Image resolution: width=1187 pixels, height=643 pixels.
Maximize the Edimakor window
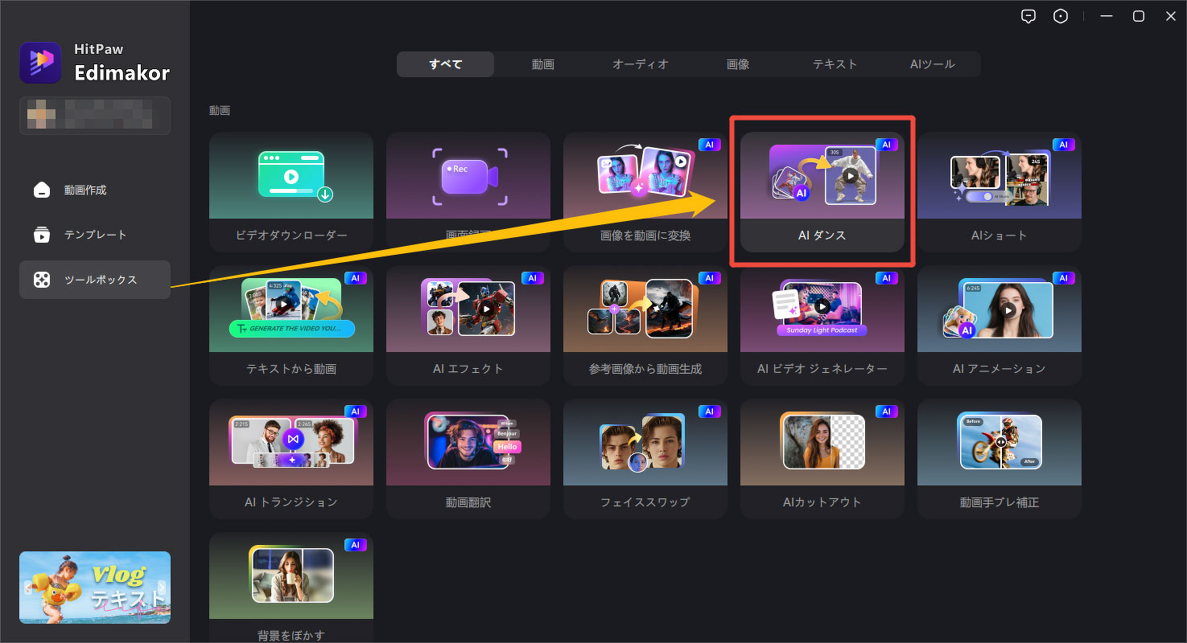[x=1139, y=16]
